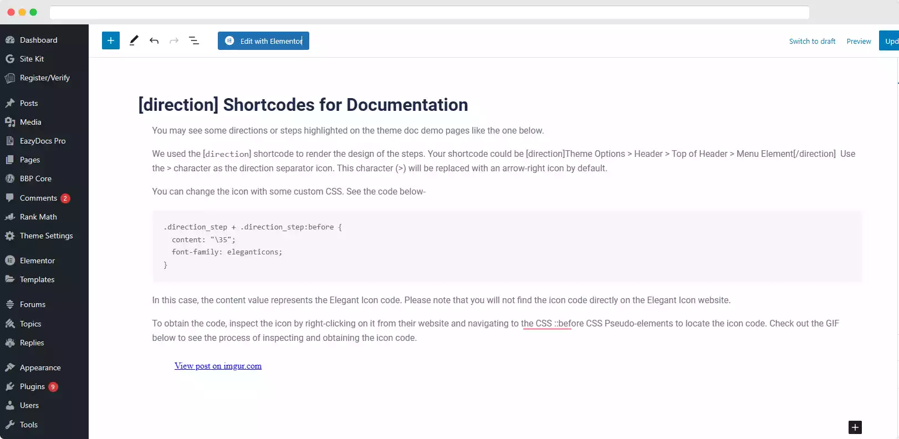The width and height of the screenshot is (899, 439).
Task: Open View post on imgur.com link
Action: point(218,366)
